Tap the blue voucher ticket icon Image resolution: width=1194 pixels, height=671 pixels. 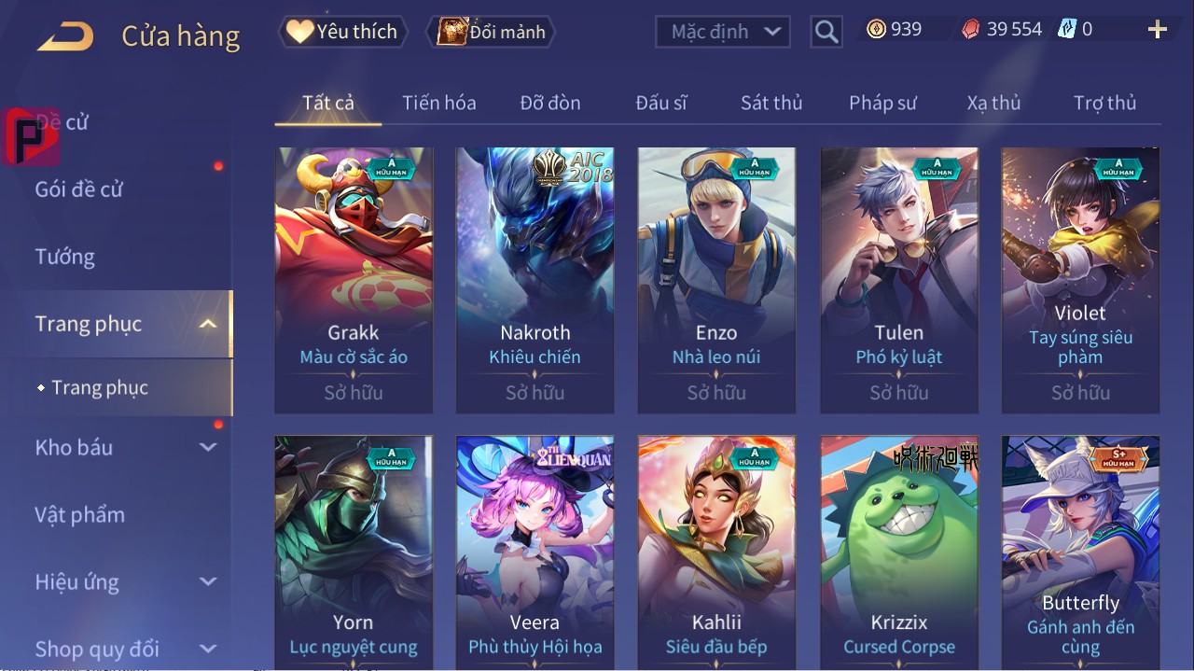tap(1066, 29)
